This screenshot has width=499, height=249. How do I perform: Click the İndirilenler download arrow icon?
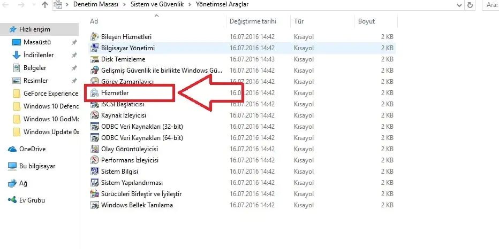[16, 55]
